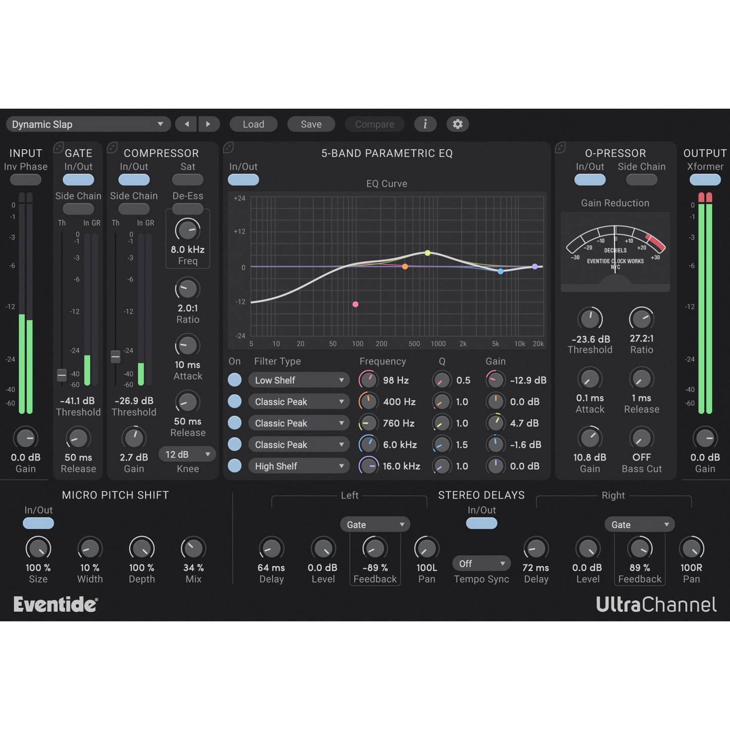Click the Low Shelf frequency knob

click(x=368, y=380)
